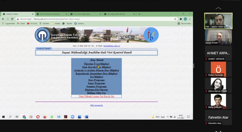Viewport: 242px width, 132px height.
Task: Click the Chrome taskbar icon
Action: coord(24,117)
